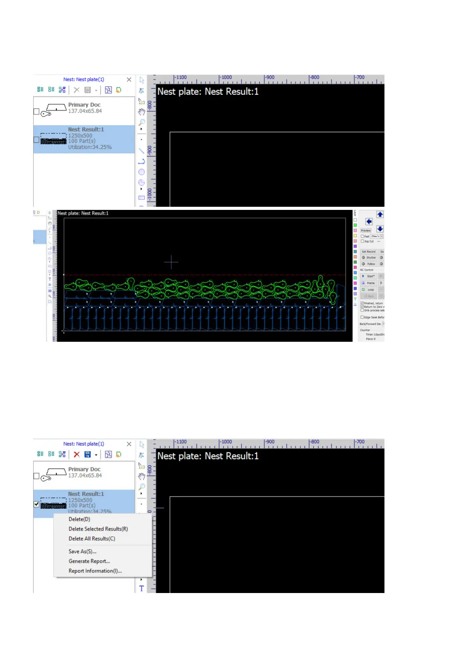Open the 20mm/s speed dropdown
The image size is (464, 657).
(381, 236)
